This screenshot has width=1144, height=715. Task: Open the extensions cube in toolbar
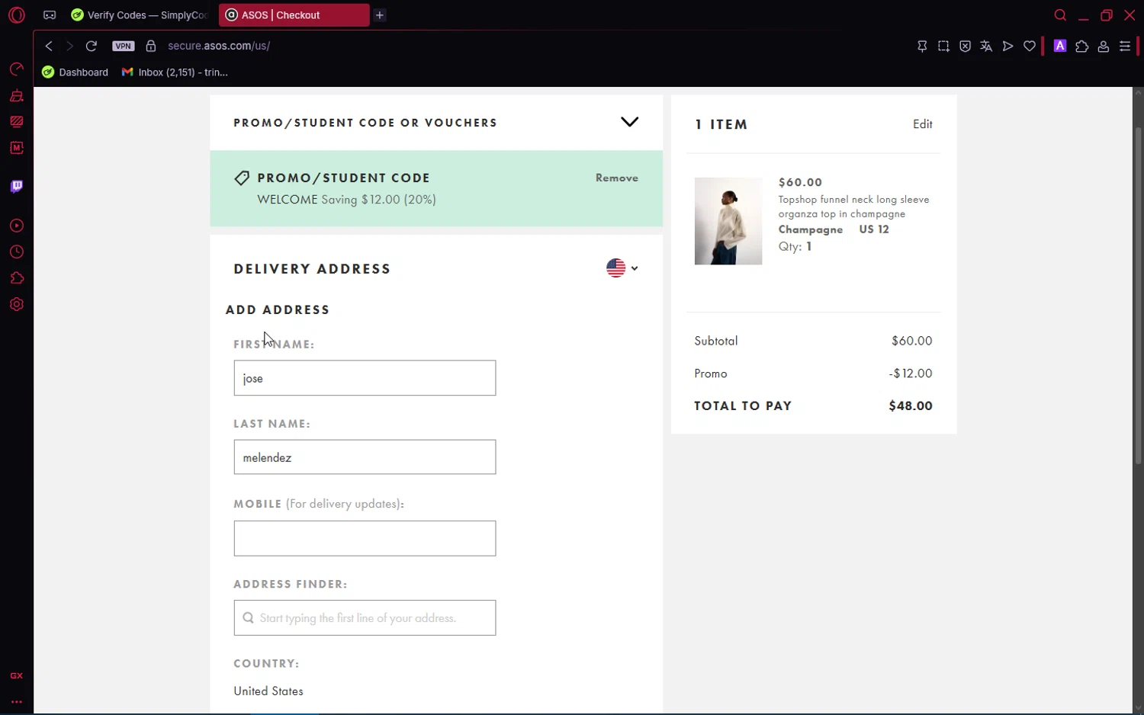pyautogui.click(x=1081, y=46)
